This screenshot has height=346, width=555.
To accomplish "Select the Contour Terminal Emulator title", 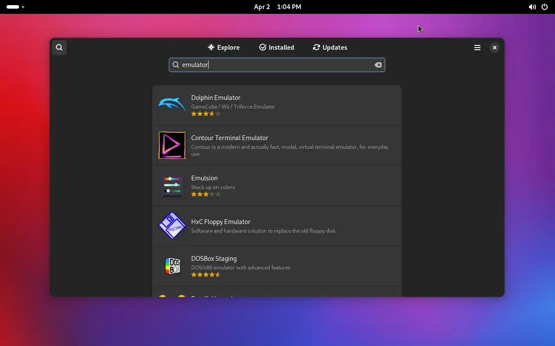I will [x=230, y=138].
